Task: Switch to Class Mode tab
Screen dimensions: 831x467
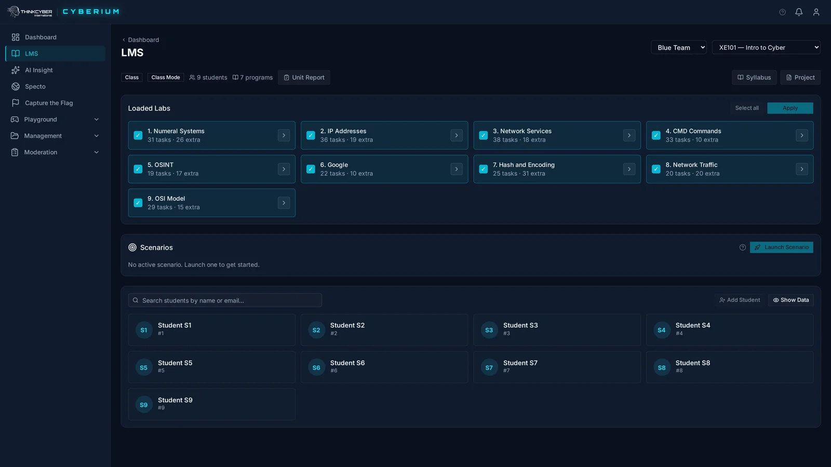Action: tap(166, 77)
